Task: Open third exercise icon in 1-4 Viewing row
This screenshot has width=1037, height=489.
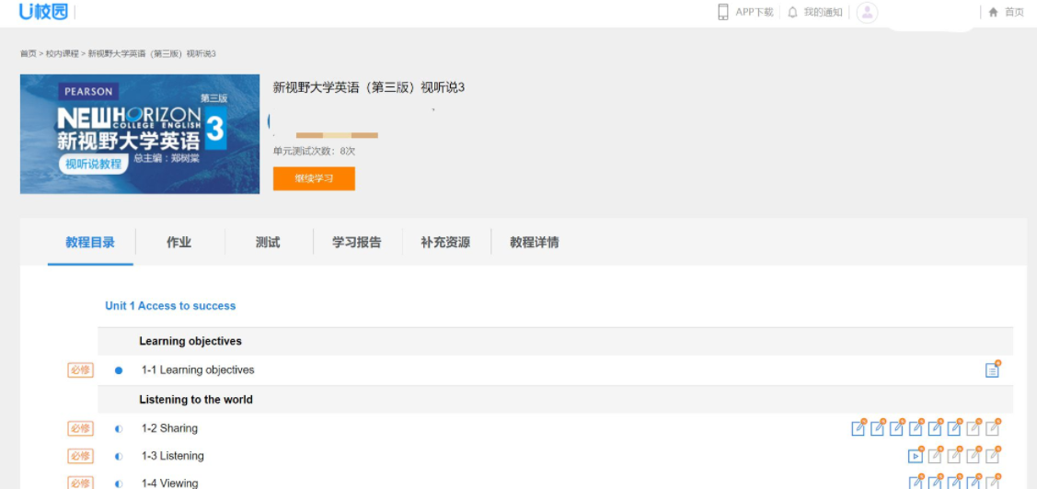Action: tap(953, 483)
